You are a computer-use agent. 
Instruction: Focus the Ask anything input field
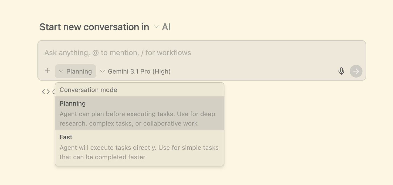coord(189,53)
